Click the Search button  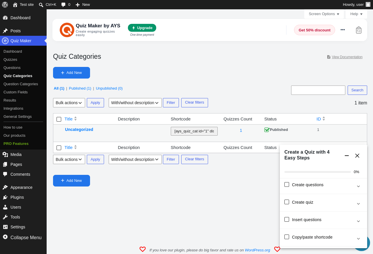pos(357,90)
